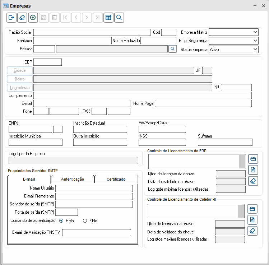Screen dimensions: 269x265
Task: Click the Razão Social text field
Action: [92, 32]
